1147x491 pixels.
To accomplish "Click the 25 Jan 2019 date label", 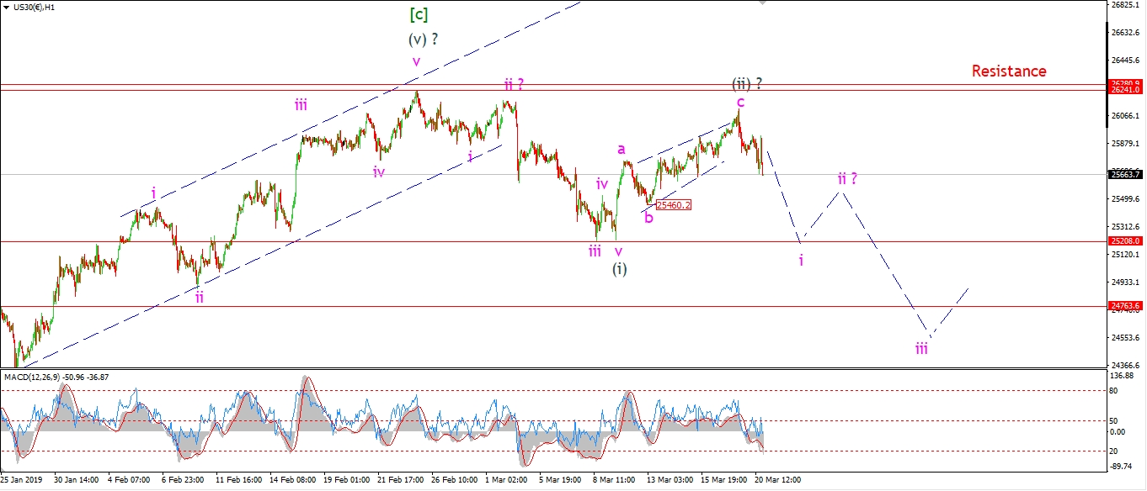I will tap(21, 480).
